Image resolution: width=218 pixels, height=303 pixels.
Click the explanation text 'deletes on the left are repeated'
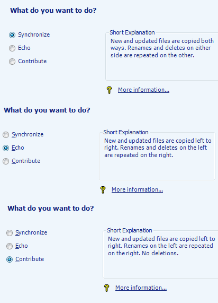click(x=156, y=151)
